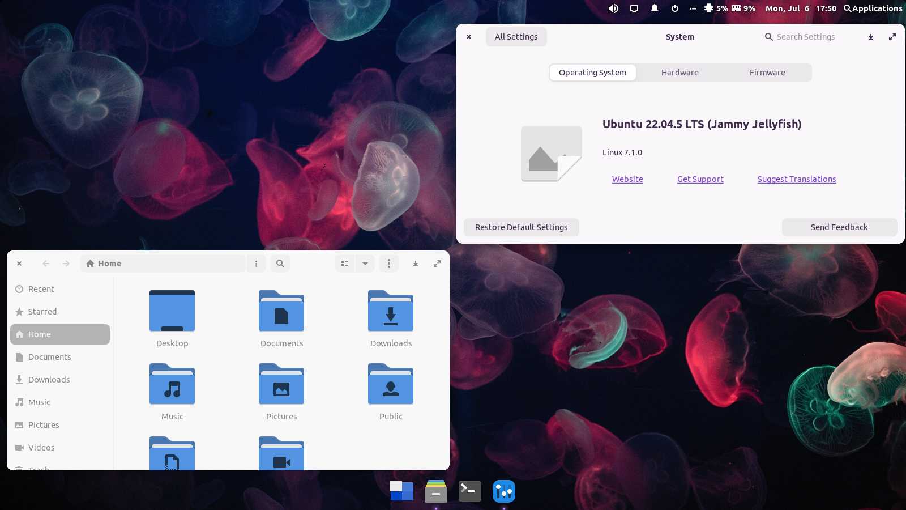Viewport: 906px width, 510px height.
Task: Open the Files main menu (three dots)
Action: pos(388,263)
